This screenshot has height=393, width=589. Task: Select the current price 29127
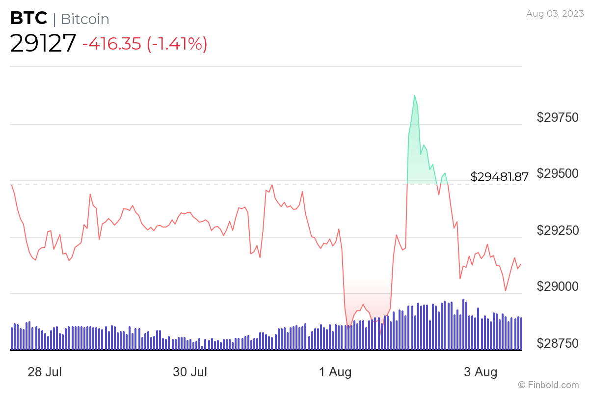(x=43, y=43)
